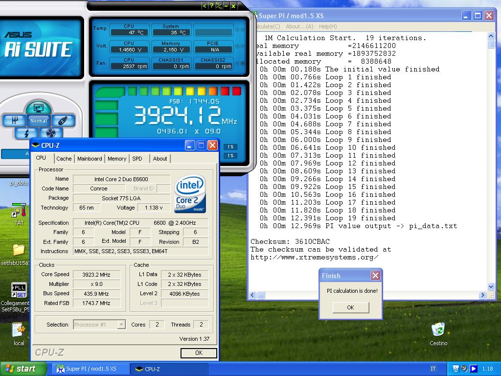Collapse Ai Suite panel with the back arrow

[x=204, y=6]
